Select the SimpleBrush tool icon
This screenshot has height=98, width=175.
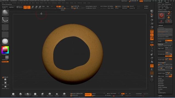point(169,17)
